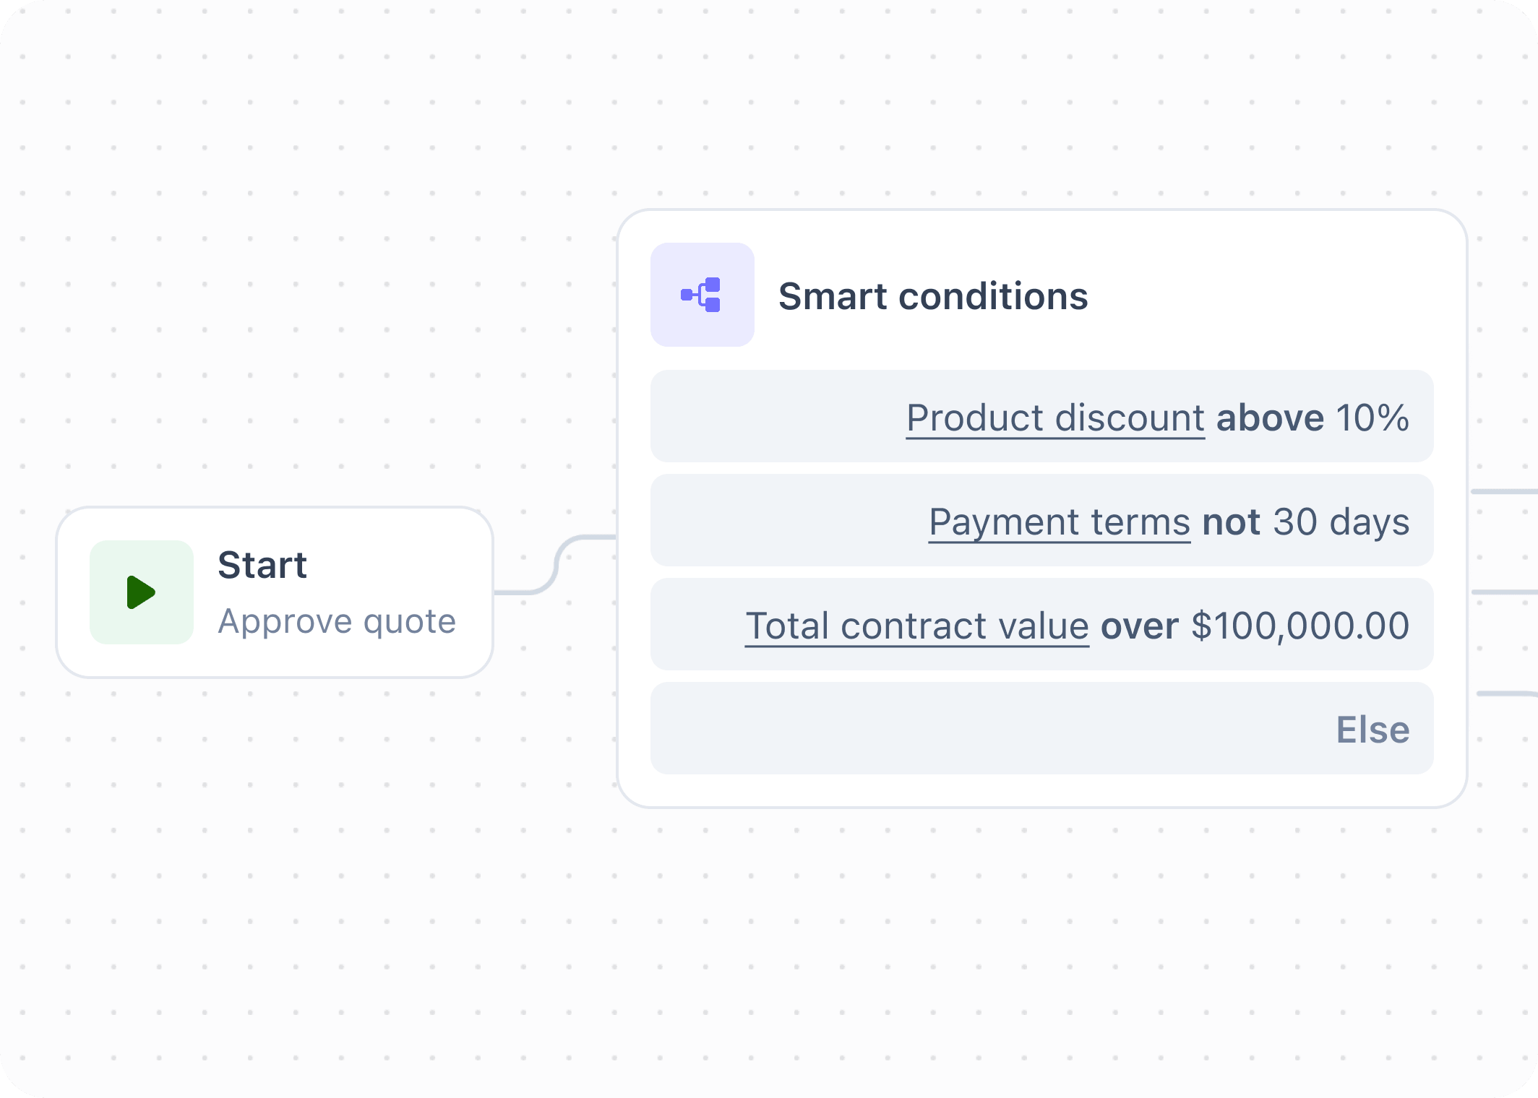Open the Start trigger via its play icon
Image resolution: width=1538 pixels, height=1098 pixels.
pos(142,592)
